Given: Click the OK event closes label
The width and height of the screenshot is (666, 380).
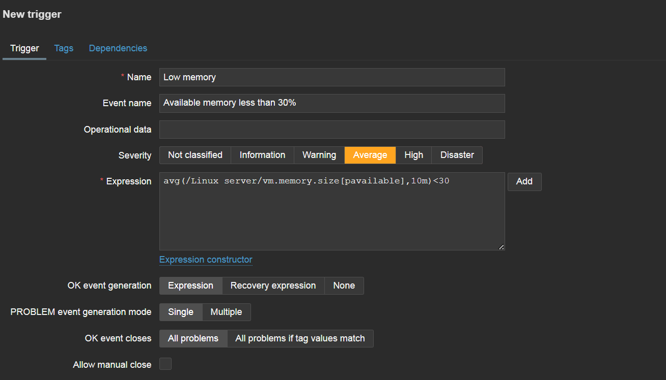Looking at the screenshot, I should (118, 338).
